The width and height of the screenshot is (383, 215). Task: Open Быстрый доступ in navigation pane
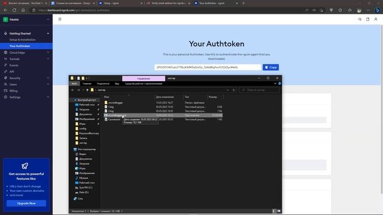(x=86, y=100)
